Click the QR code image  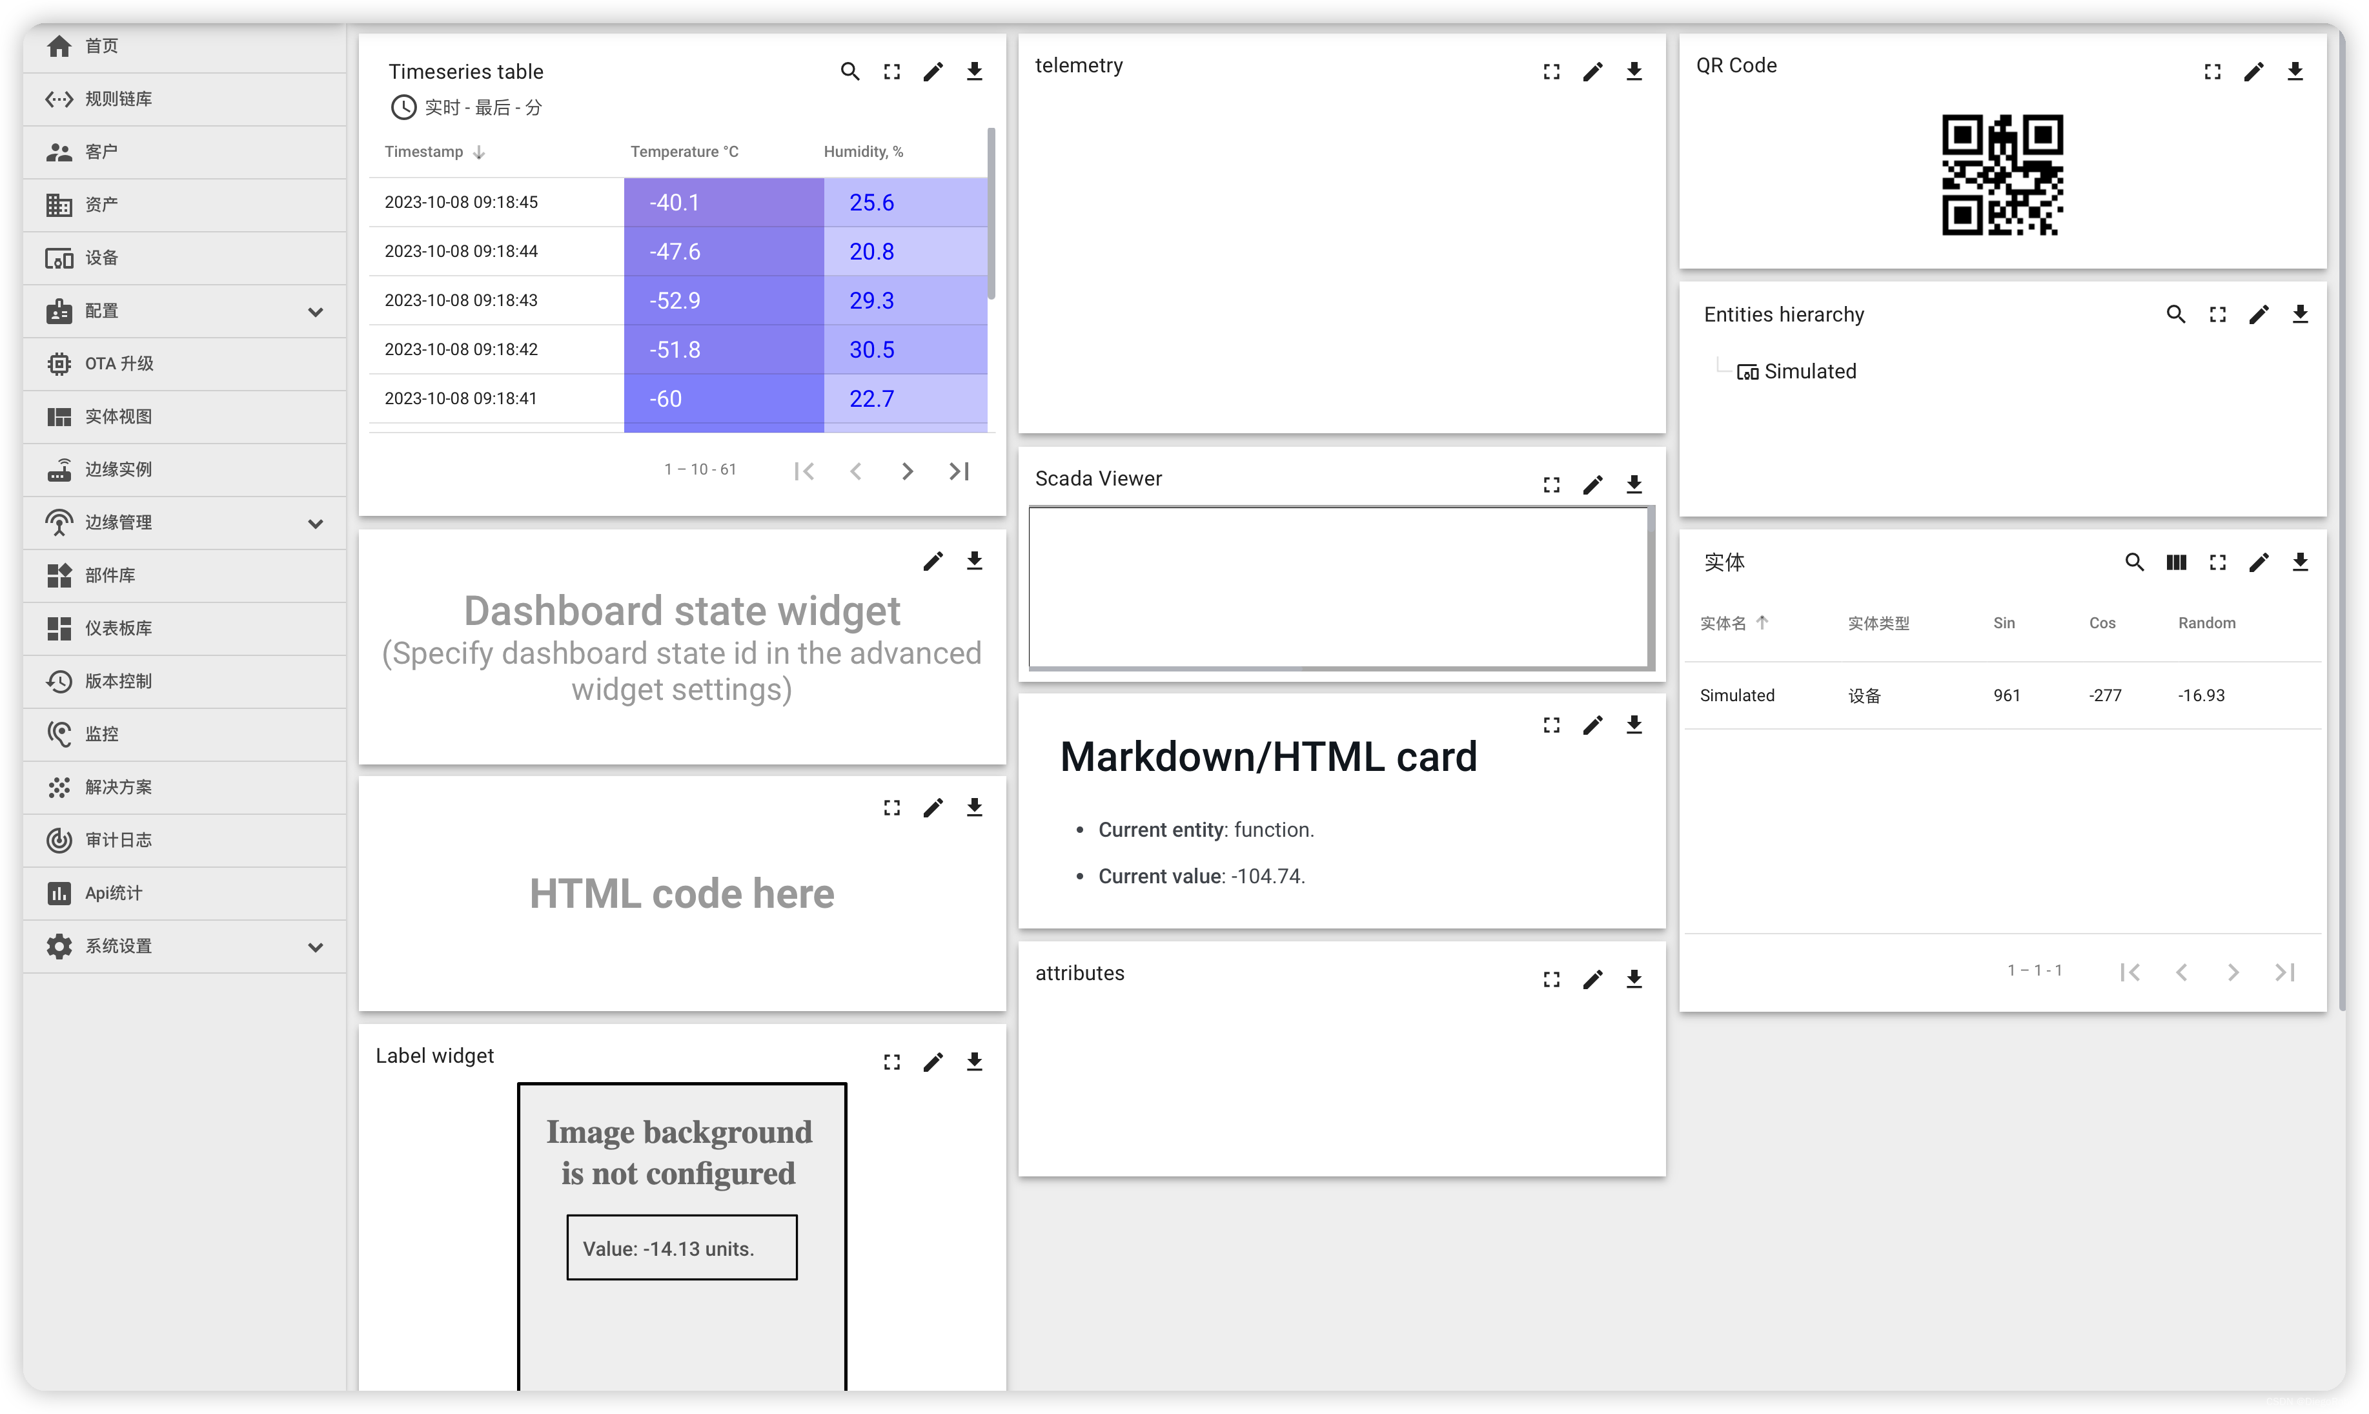(2002, 176)
